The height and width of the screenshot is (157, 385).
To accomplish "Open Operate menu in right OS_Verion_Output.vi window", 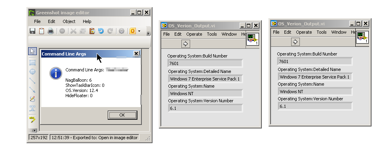I will (304, 32).
